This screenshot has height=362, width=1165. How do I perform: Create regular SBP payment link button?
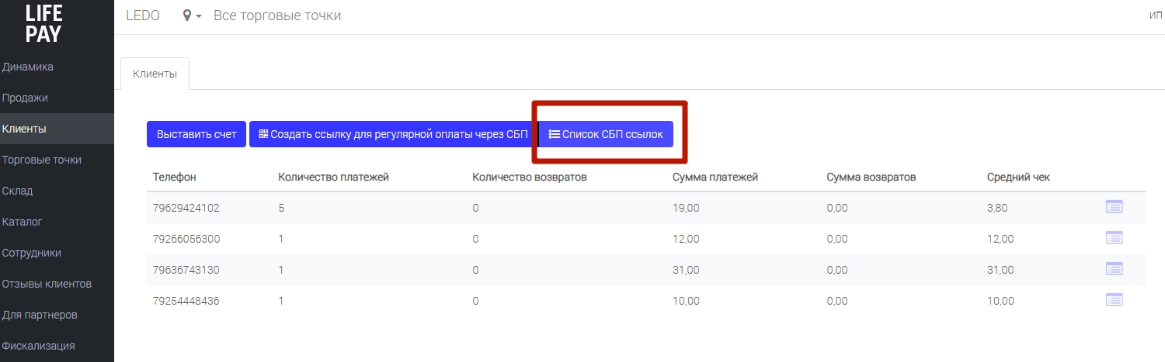(393, 134)
